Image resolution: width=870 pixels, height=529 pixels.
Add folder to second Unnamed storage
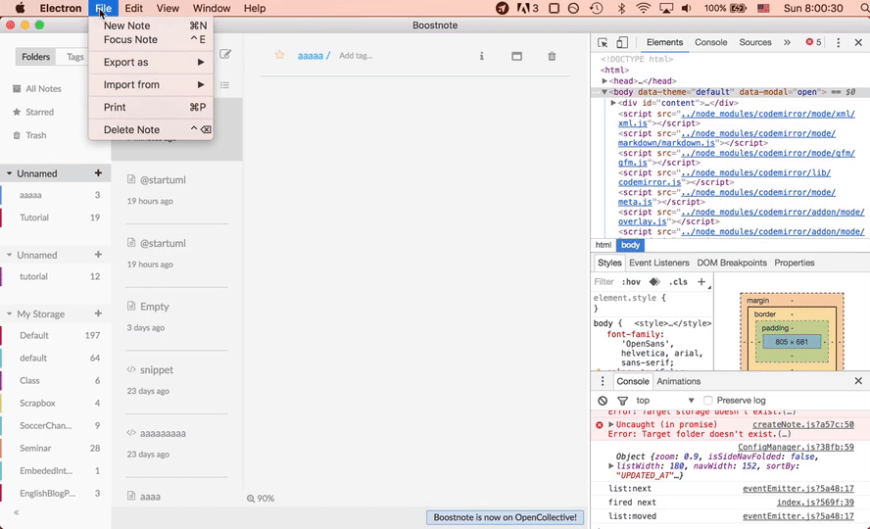(98, 255)
